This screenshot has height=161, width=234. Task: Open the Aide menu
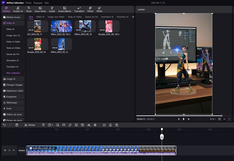point(47,3)
